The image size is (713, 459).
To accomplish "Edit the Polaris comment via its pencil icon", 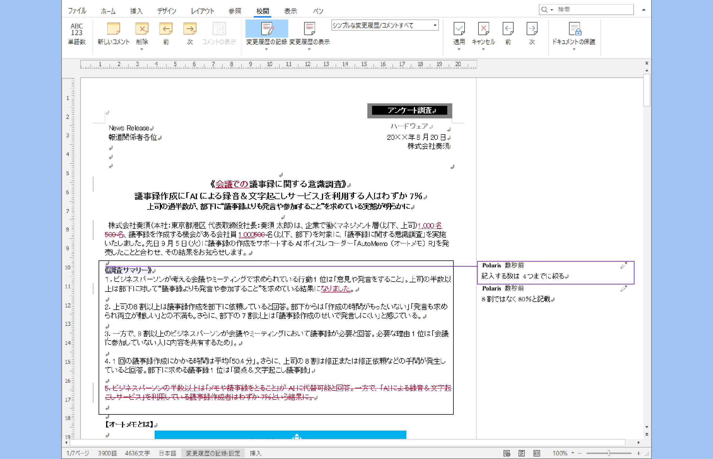I will click(x=624, y=265).
